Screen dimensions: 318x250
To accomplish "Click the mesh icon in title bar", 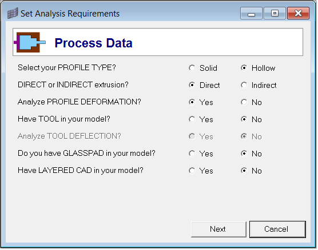I will tap(13, 13).
